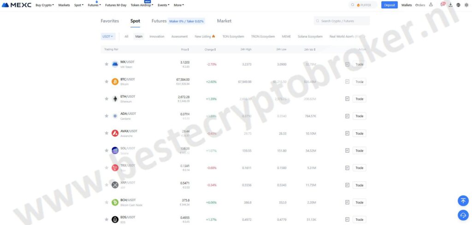This screenshot has height=225, width=472.
Task: Expand the Spot dropdown in header
Action: click(79, 5)
